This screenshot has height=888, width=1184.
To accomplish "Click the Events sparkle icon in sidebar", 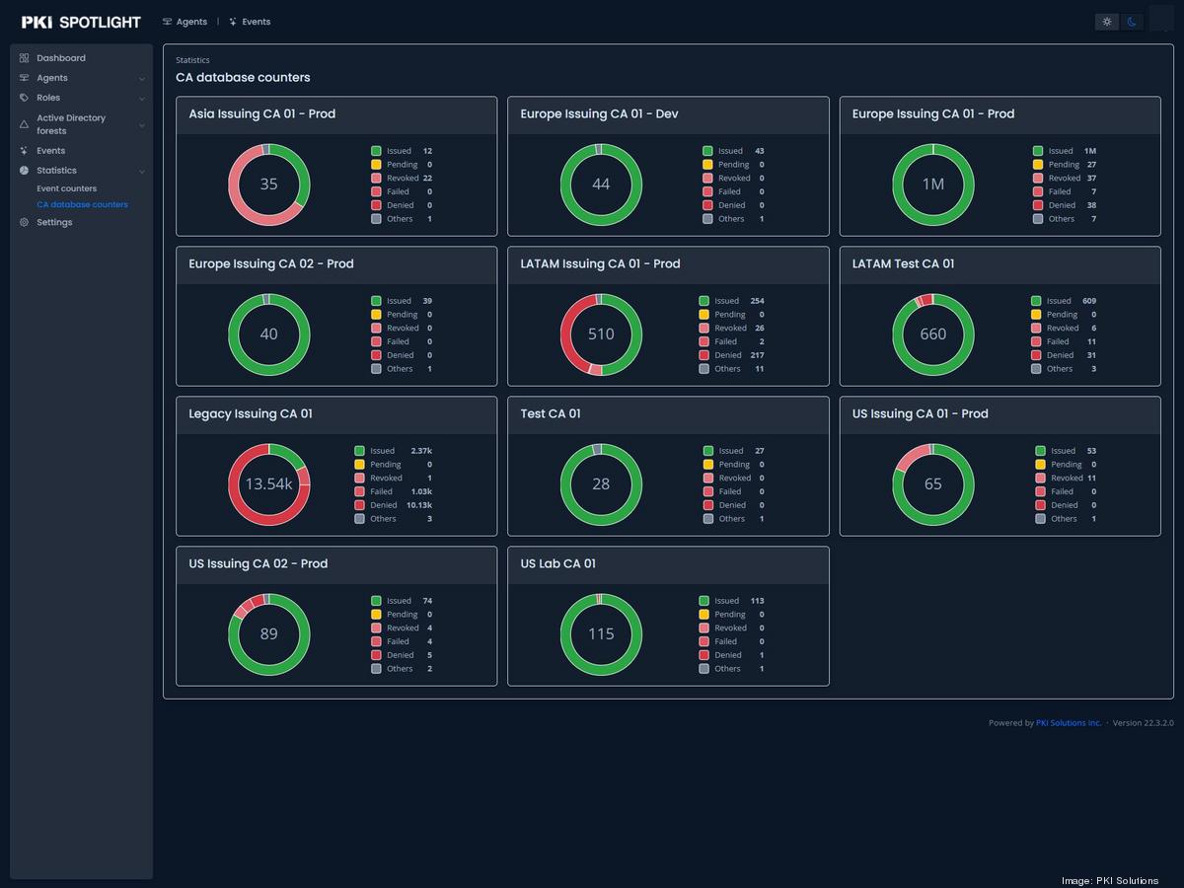I will (x=25, y=151).
